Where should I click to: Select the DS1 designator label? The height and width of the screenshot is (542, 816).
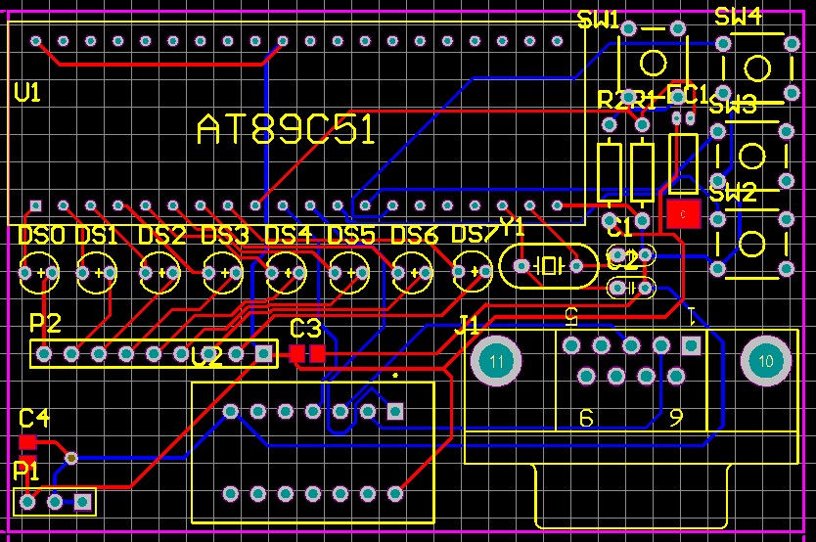[x=97, y=236]
